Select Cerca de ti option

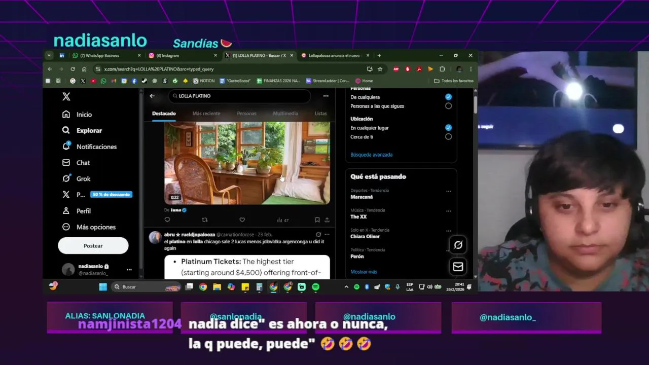tap(448, 136)
